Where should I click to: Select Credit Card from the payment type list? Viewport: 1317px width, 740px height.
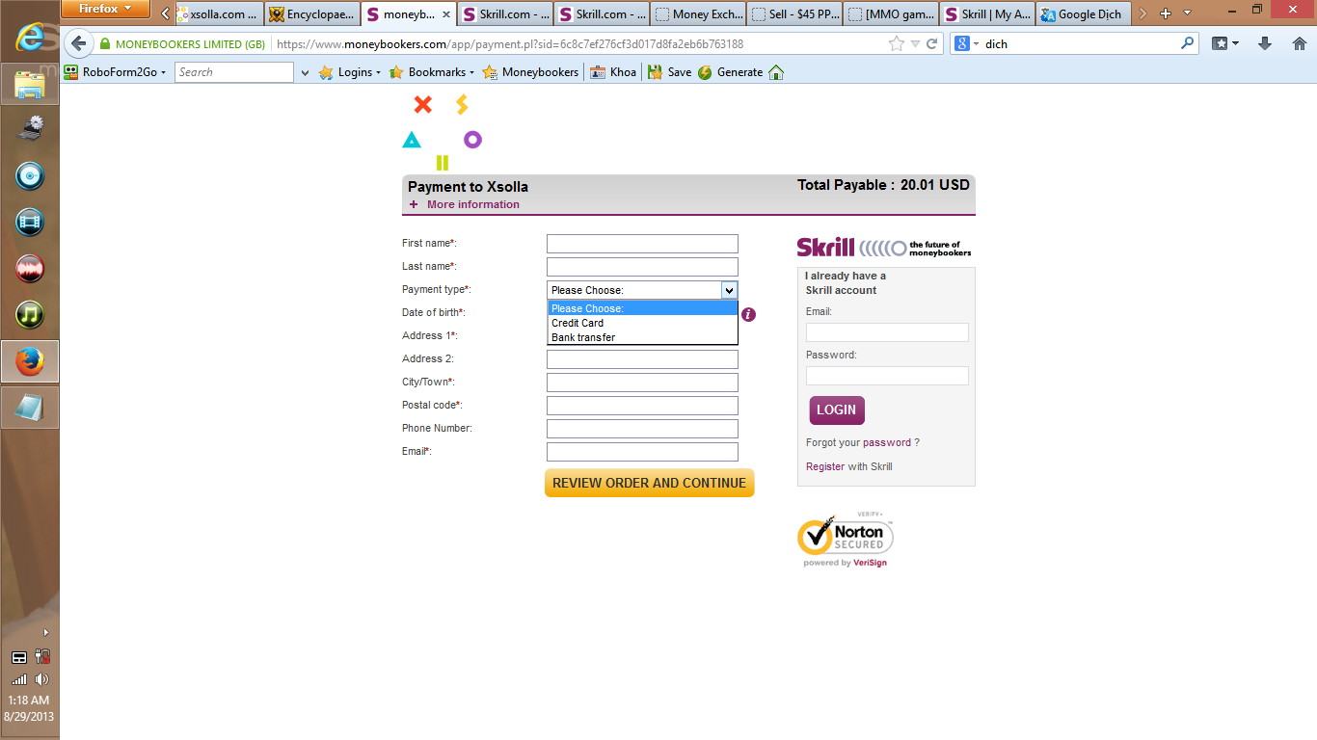643,323
